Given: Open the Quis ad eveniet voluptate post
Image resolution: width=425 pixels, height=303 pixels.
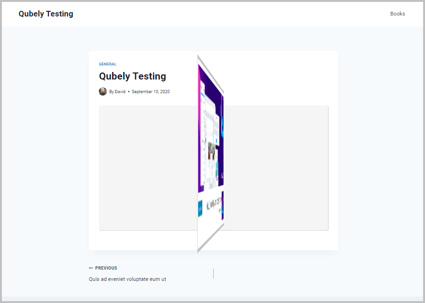Looking at the screenshot, I should click(128, 279).
